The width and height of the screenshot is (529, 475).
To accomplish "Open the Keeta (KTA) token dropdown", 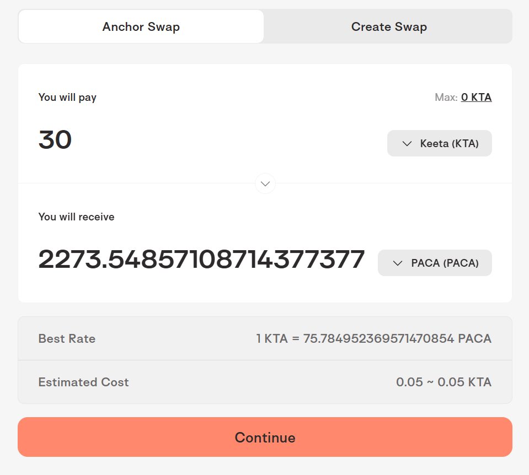I will [439, 143].
